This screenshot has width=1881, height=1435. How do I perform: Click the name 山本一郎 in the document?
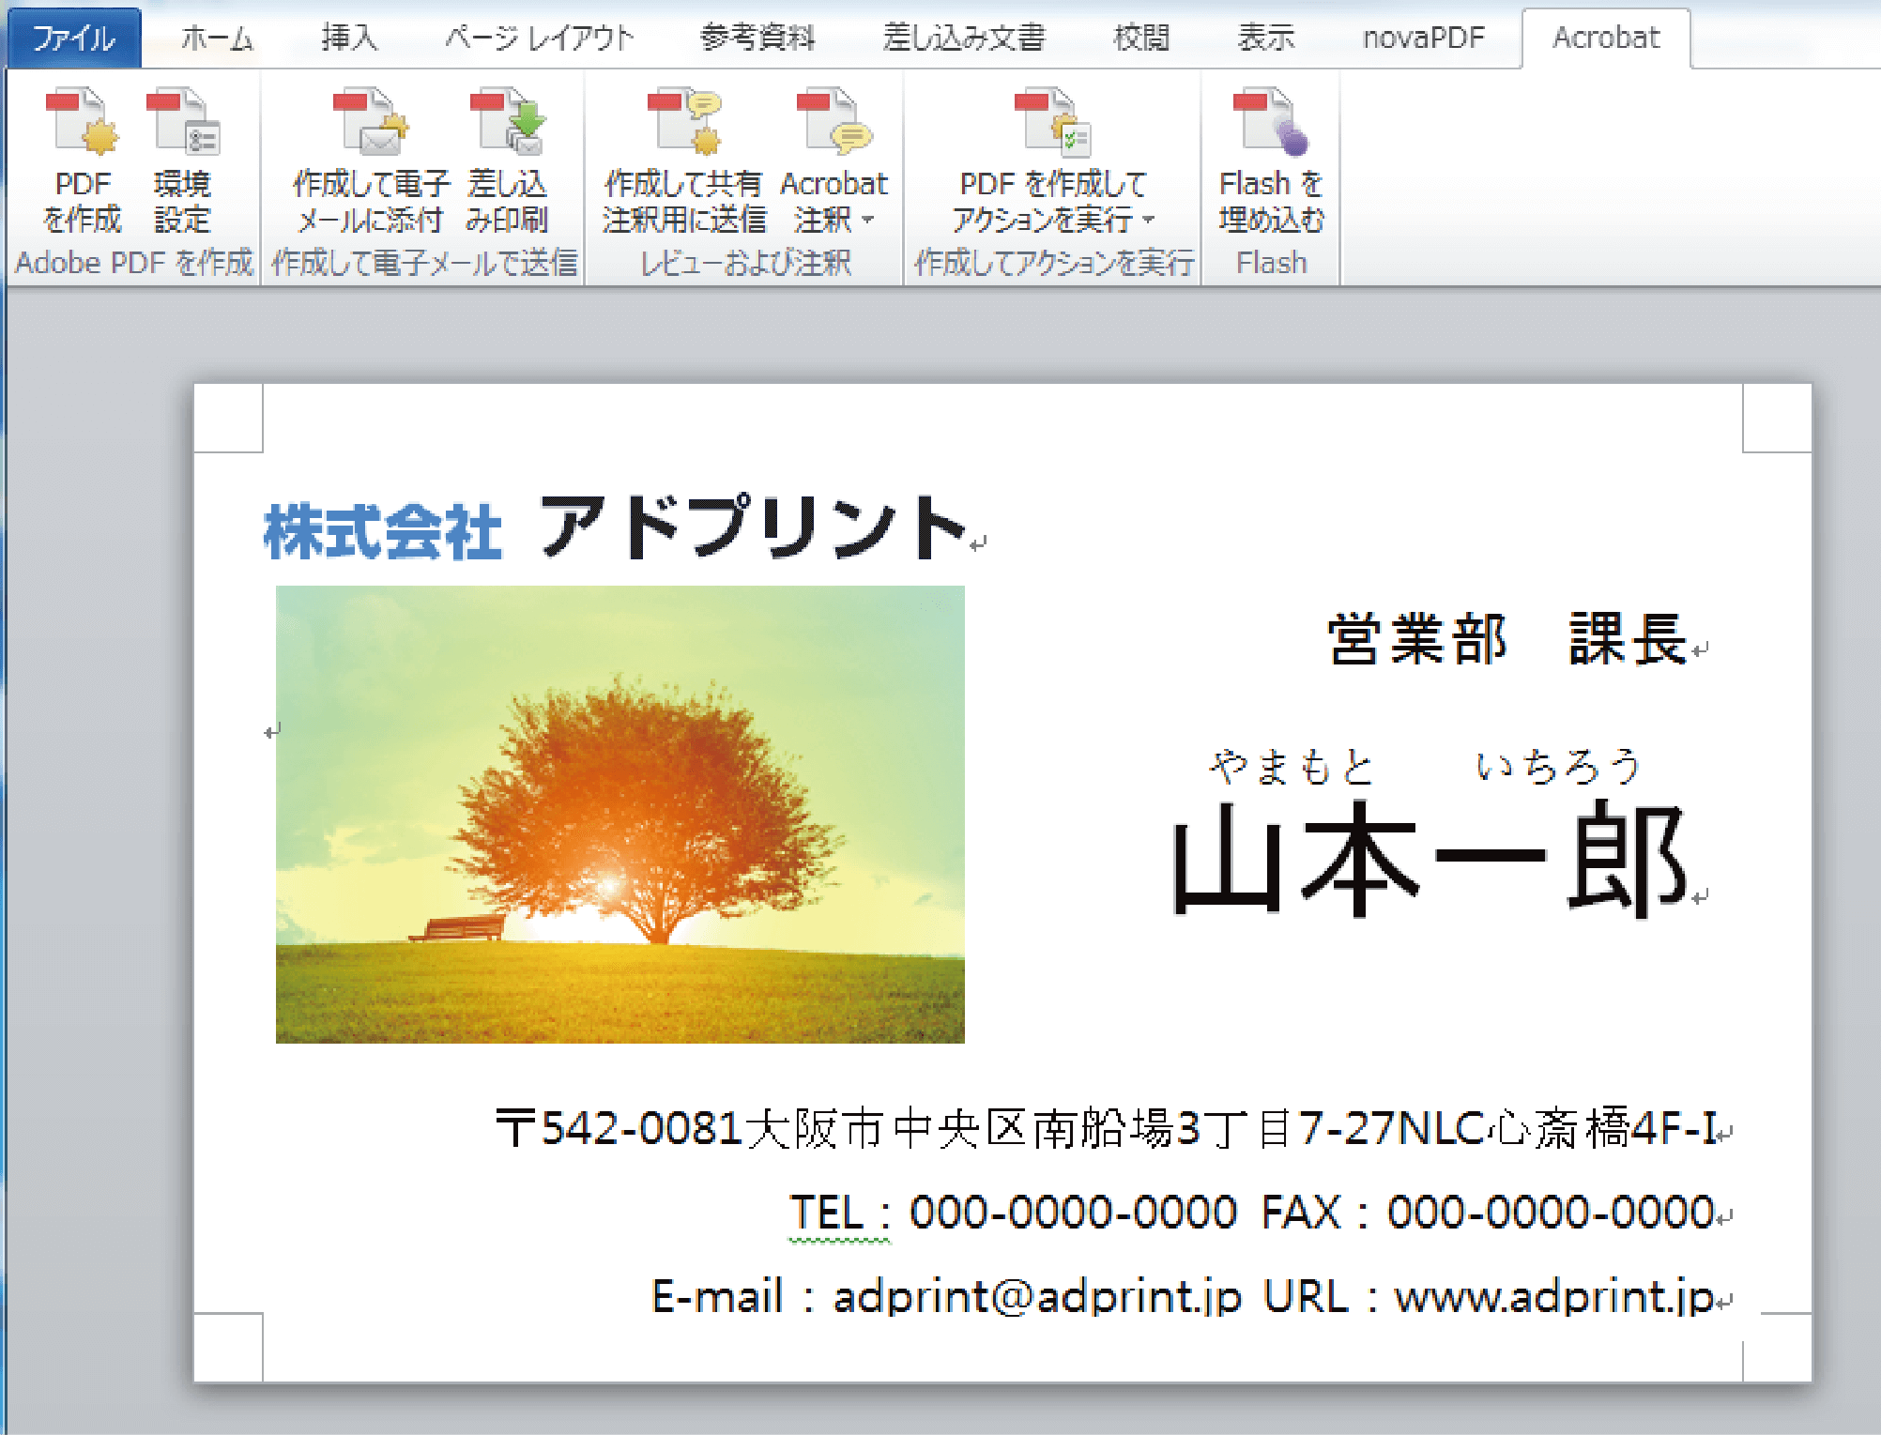1428,859
